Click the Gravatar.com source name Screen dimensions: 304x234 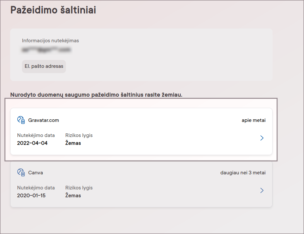click(43, 120)
